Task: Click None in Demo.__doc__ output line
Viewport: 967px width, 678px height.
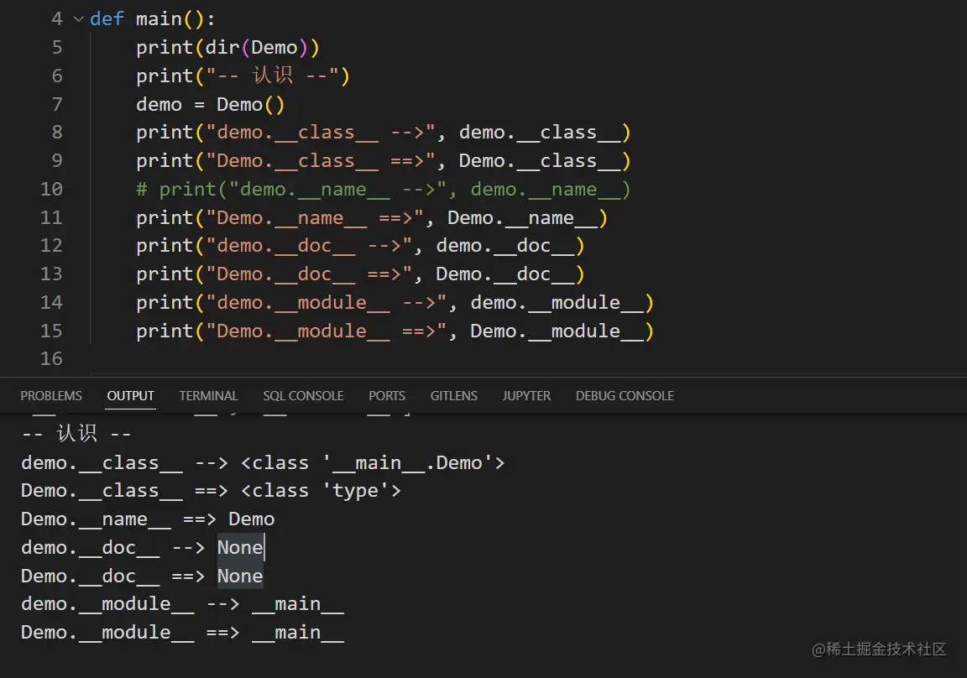Action: pyautogui.click(x=241, y=576)
